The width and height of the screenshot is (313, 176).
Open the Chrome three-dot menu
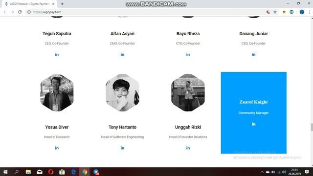[310, 12]
